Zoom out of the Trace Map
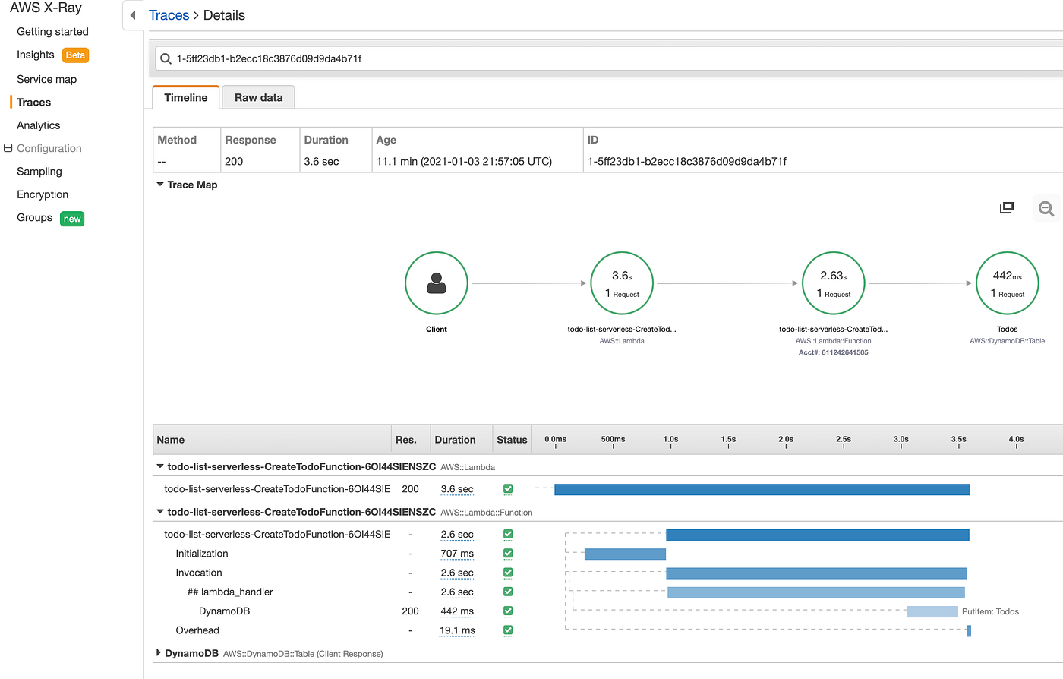Viewport: 1063px width, 679px height. tap(1046, 207)
